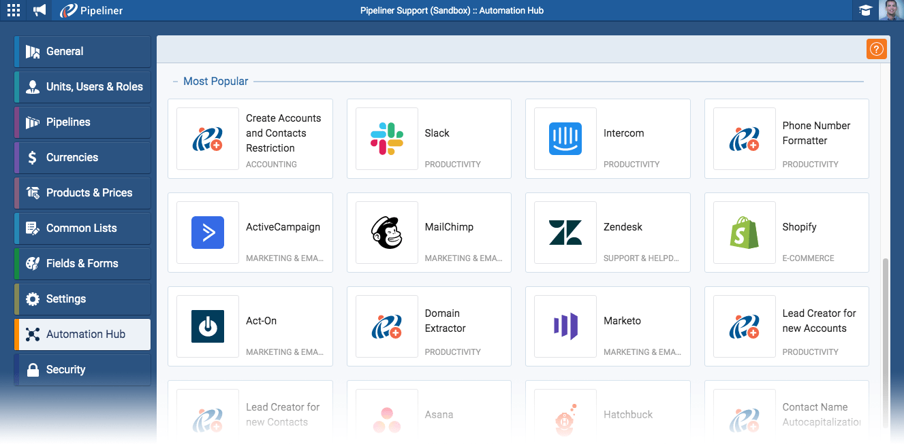Viewport: 904px width, 444px height.
Task: Click the printer icon beside the avatar
Action: (866, 10)
